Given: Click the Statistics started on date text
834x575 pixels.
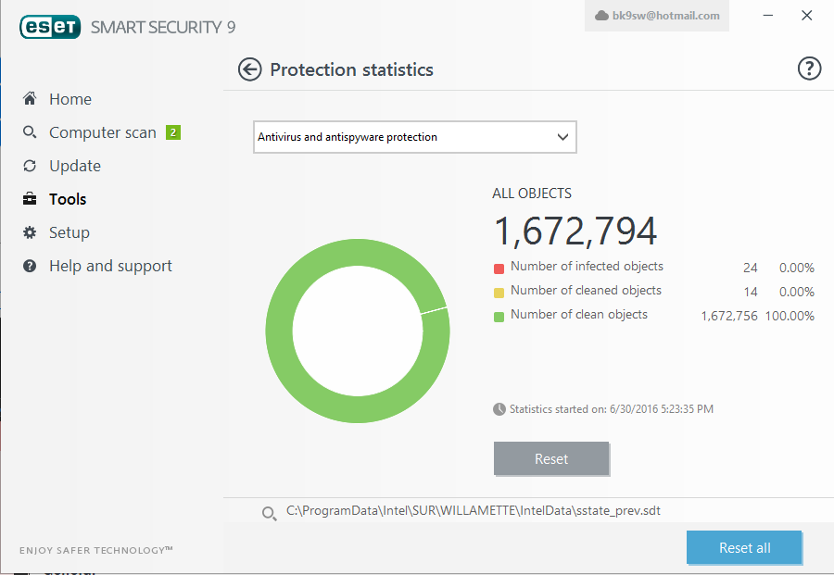Looking at the screenshot, I should 612,409.
